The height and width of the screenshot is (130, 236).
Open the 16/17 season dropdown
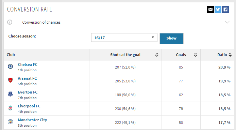click(x=124, y=37)
